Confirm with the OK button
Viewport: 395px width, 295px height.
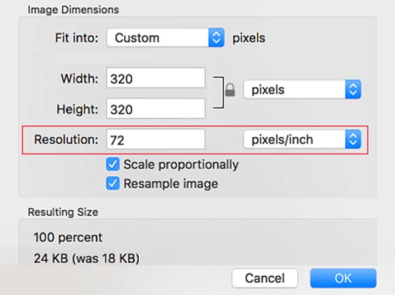[x=343, y=278]
